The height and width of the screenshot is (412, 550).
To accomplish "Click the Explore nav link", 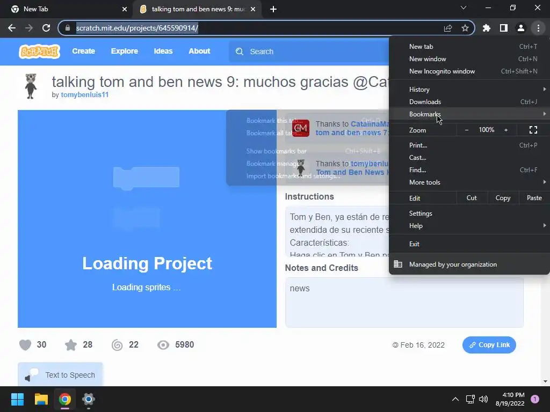I will point(125,51).
